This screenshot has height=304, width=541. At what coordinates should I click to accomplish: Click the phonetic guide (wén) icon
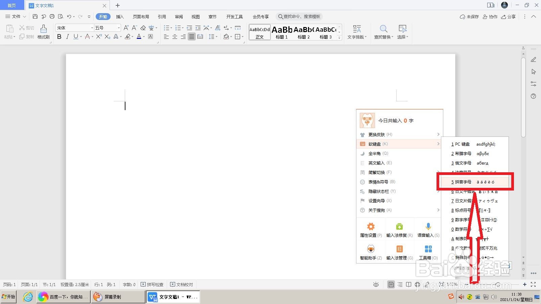click(151, 28)
